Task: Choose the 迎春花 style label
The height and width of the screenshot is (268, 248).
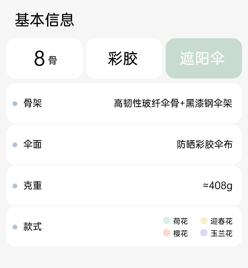Action: pyautogui.click(x=221, y=221)
